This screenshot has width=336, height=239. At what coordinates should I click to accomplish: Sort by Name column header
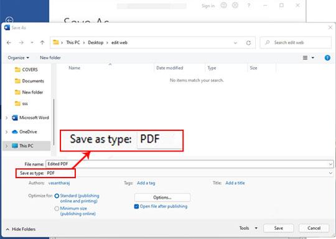click(x=75, y=68)
